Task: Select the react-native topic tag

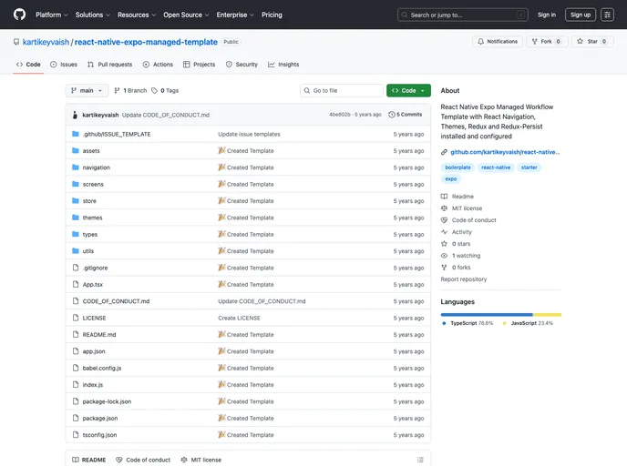Action: pos(496,167)
